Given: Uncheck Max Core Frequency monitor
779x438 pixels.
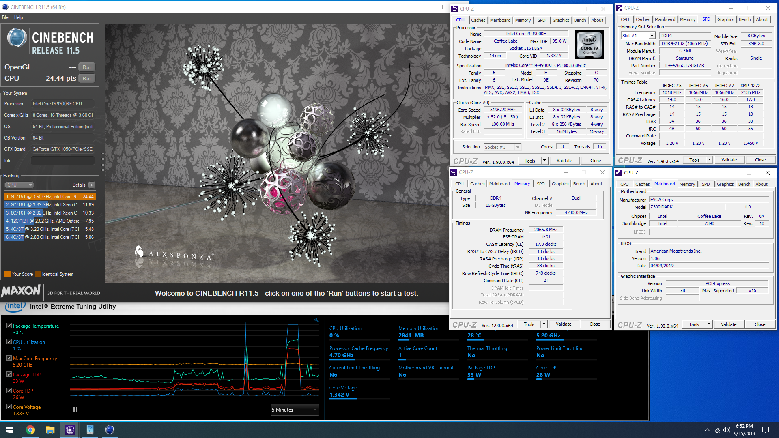Looking at the screenshot, I should click(9, 358).
